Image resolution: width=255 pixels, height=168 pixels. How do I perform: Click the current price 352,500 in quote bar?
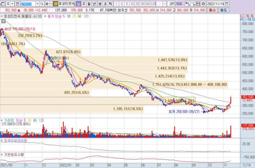click(10, 10)
